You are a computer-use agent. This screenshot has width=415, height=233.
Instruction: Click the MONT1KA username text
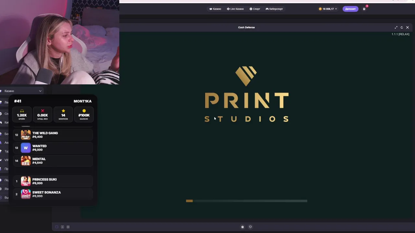point(82,101)
